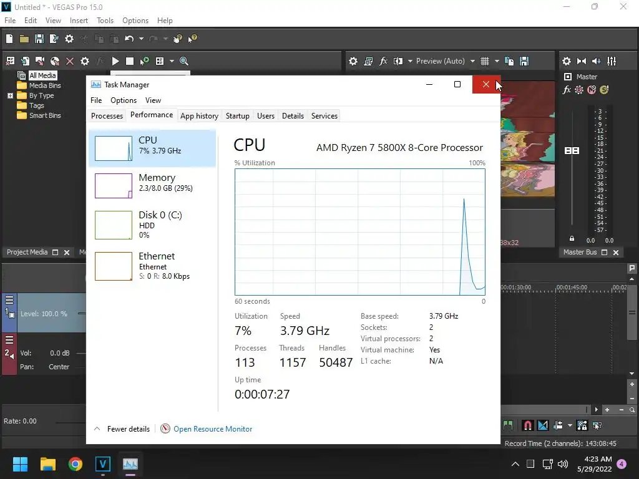Switch to the Processes tab

click(x=107, y=115)
